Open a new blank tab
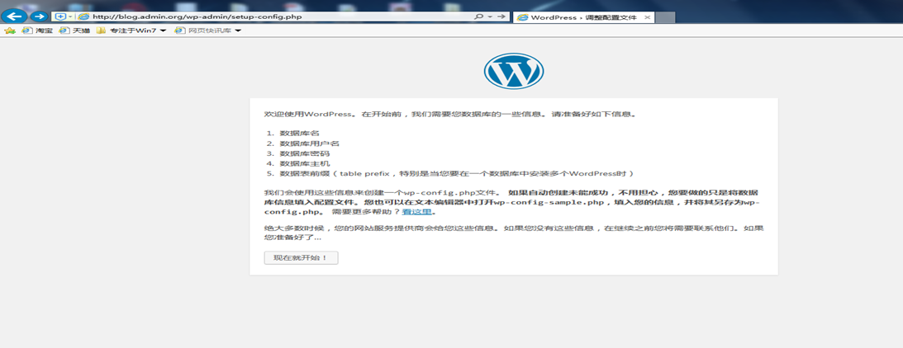The height and width of the screenshot is (348, 903). pyautogui.click(x=666, y=17)
